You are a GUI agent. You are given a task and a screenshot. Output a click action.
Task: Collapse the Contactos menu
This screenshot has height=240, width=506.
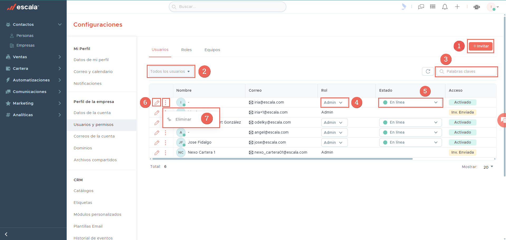point(60,25)
